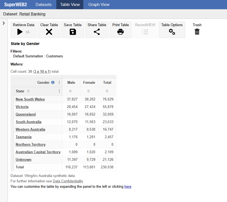This screenshot has height=202, width=227.
Task: Open the Retail Banking dataset link
Action: tap(32, 14)
